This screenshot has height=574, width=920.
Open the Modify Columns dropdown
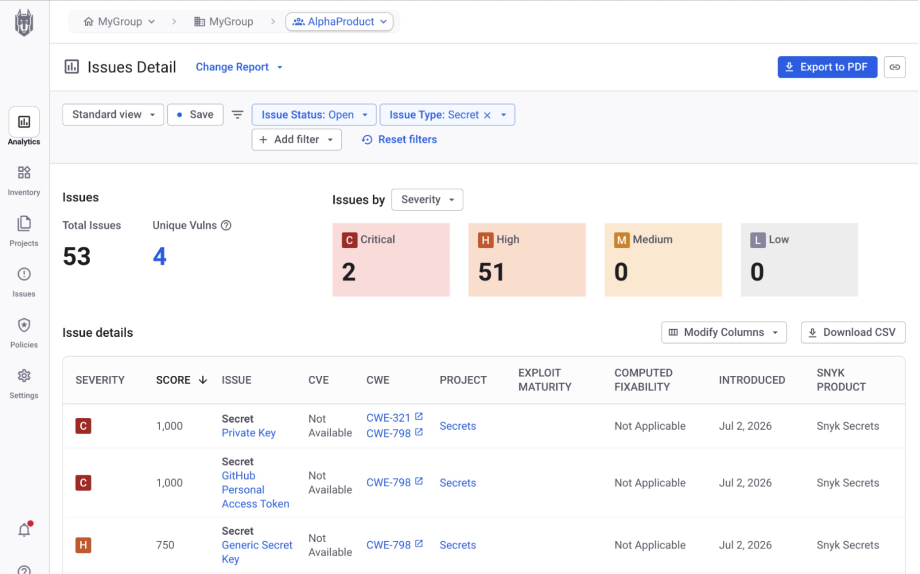click(x=725, y=333)
